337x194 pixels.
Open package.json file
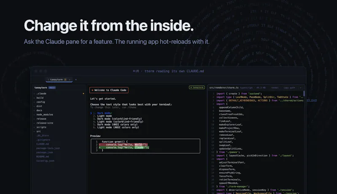pos(45,152)
